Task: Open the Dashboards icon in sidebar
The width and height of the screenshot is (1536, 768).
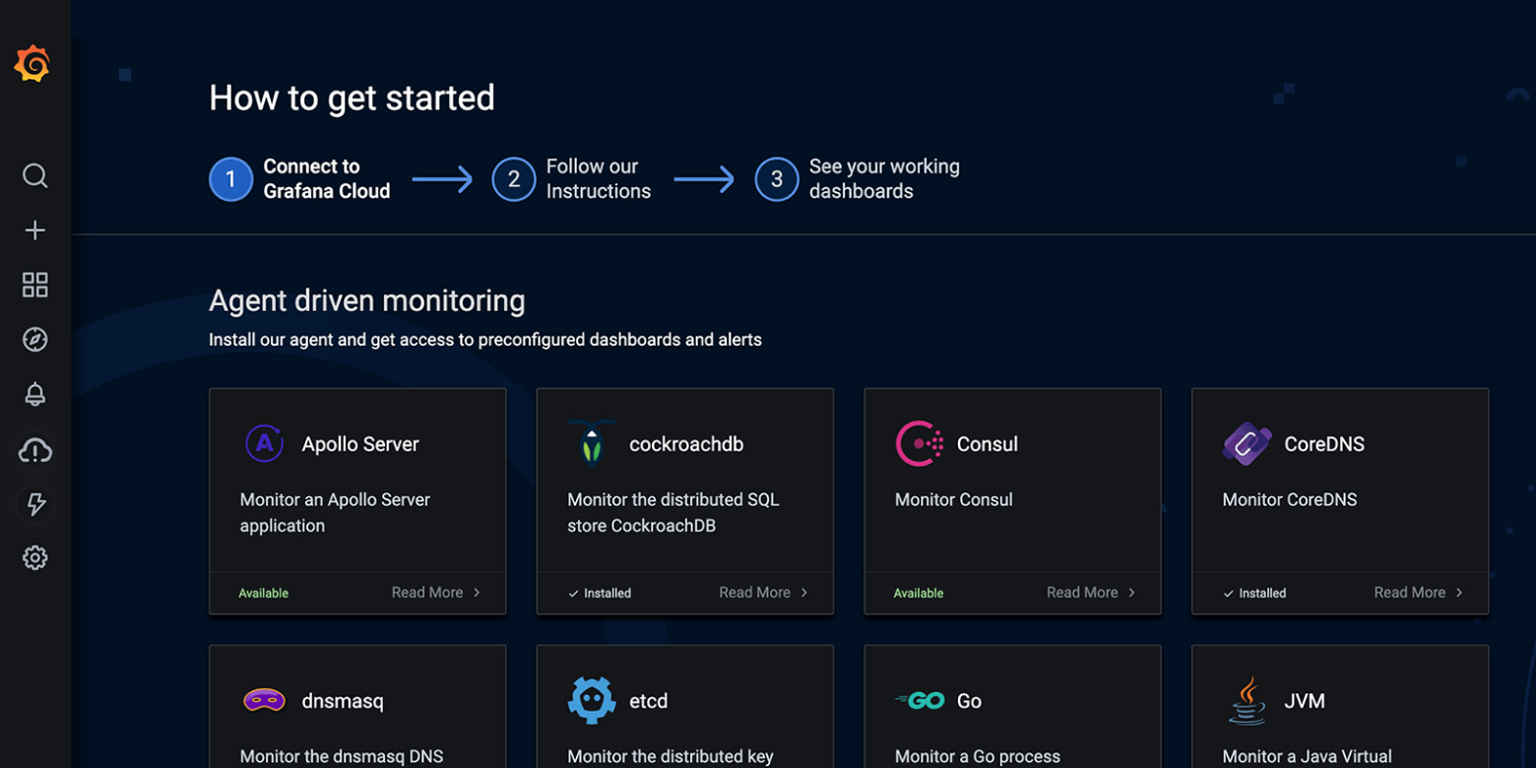Action: click(x=34, y=285)
